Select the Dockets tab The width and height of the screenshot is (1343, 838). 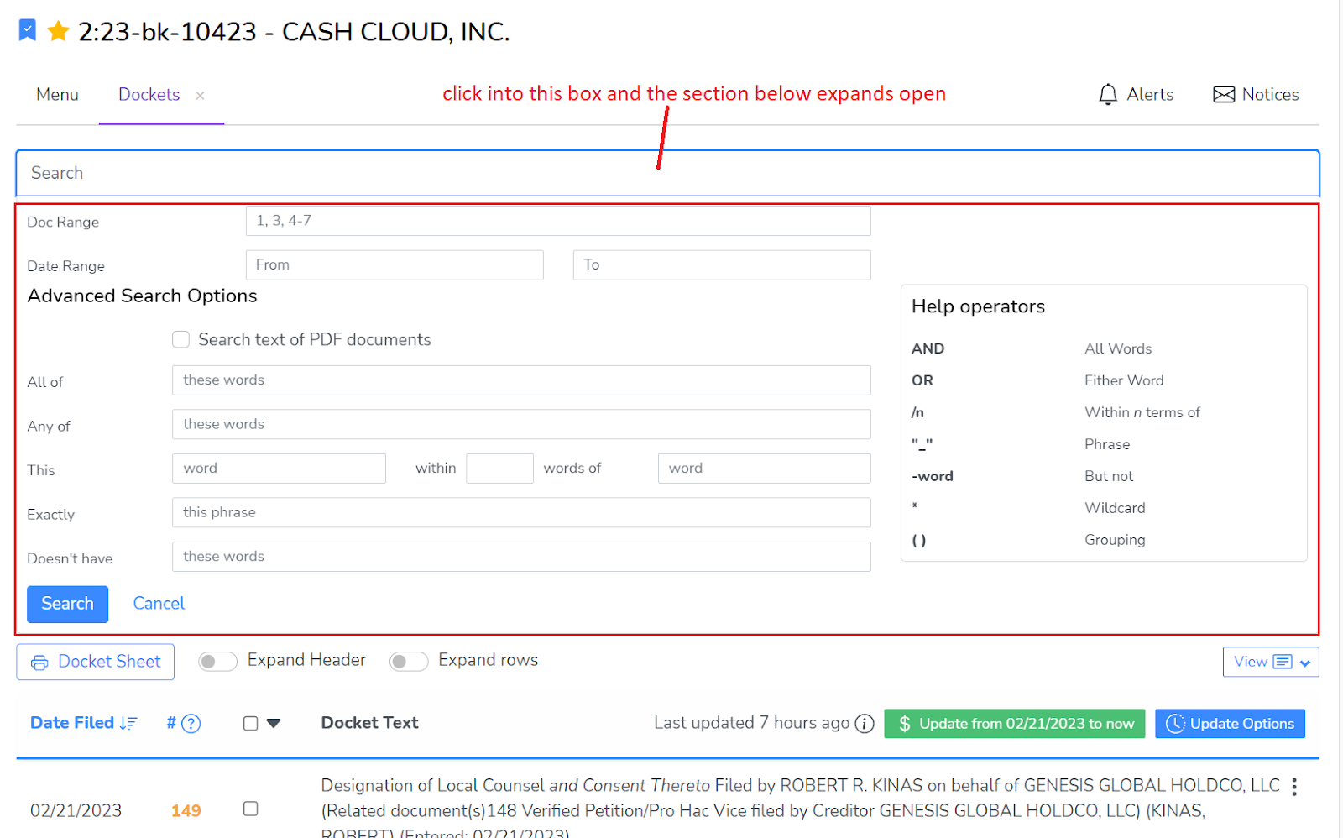[x=149, y=95]
